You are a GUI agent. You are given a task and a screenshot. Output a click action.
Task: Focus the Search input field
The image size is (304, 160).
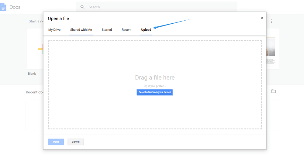click(x=158, y=7)
